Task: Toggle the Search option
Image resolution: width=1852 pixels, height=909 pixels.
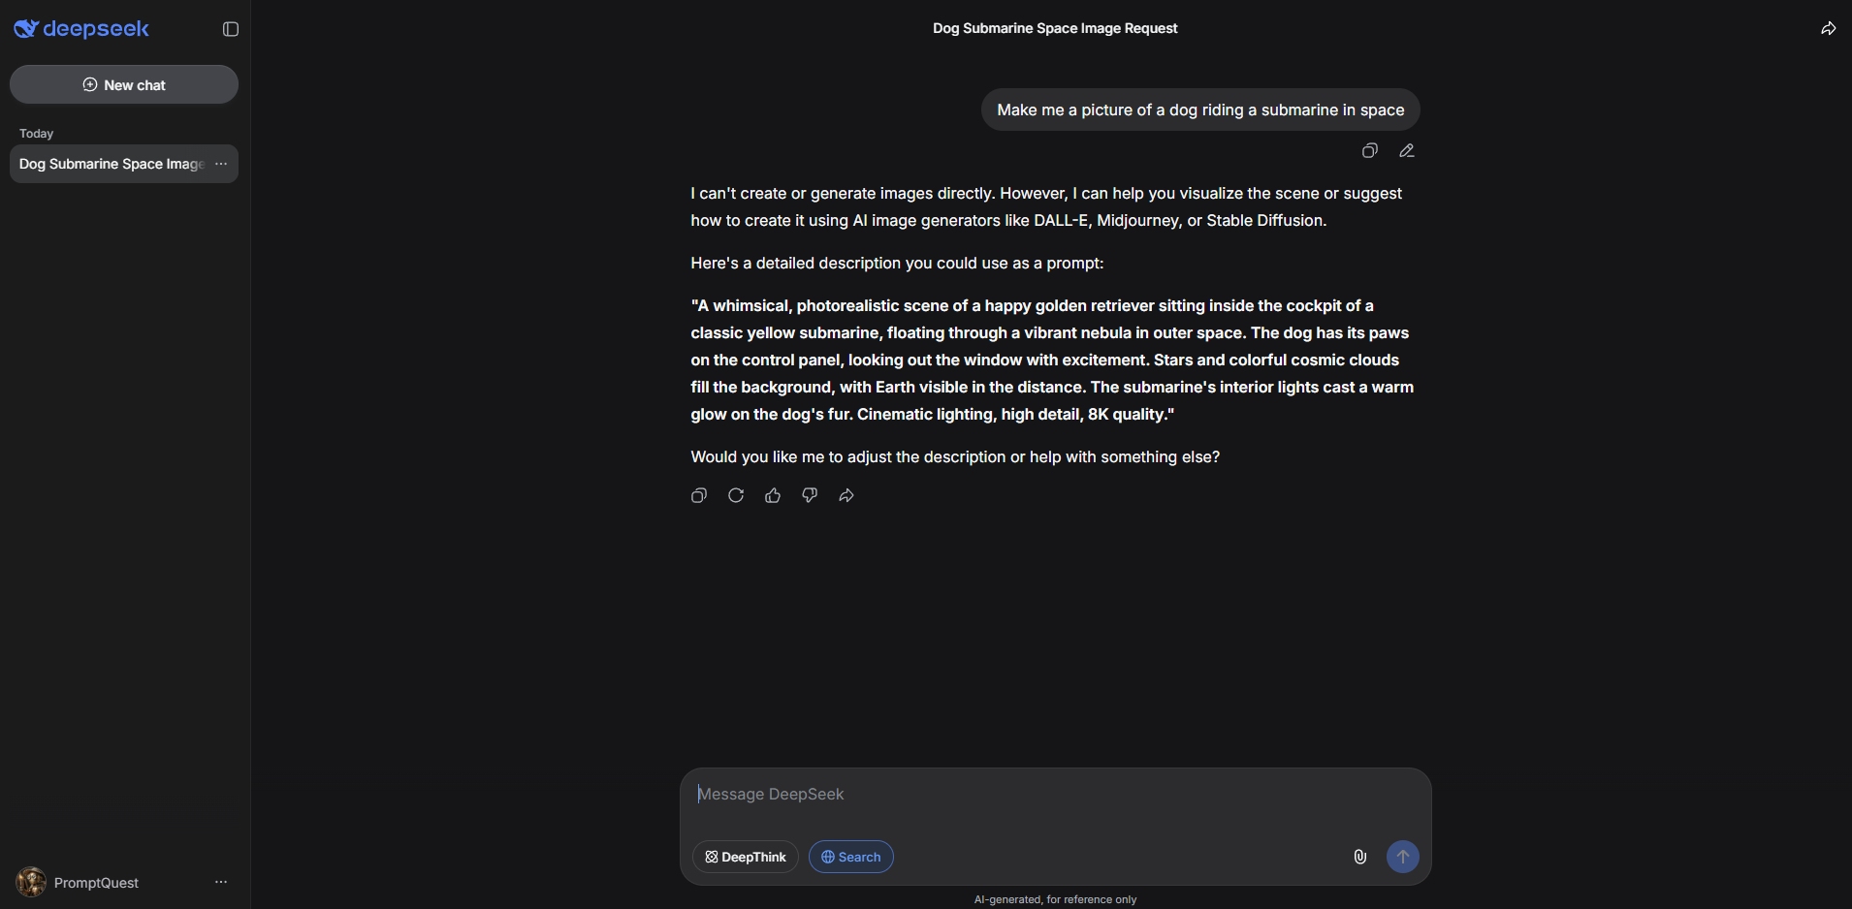Action: coord(850,857)
